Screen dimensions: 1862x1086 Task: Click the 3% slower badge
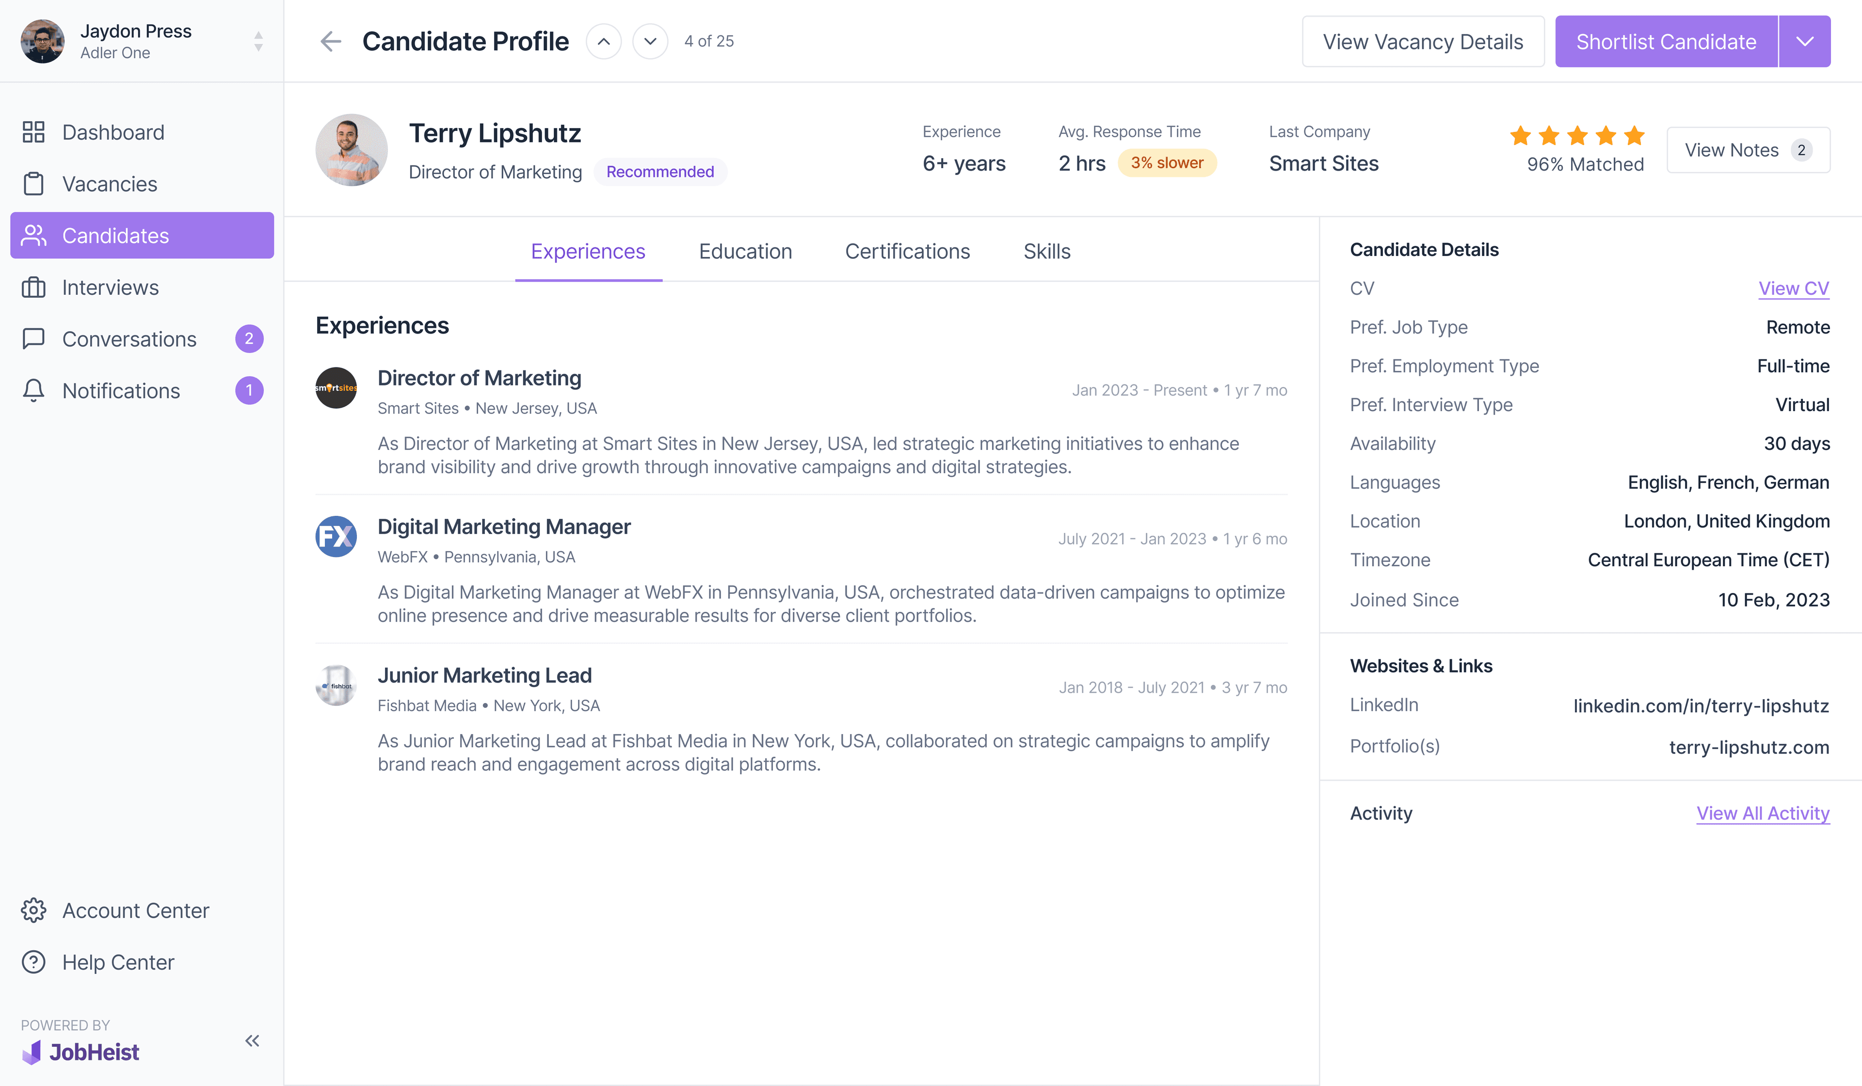1167,163
